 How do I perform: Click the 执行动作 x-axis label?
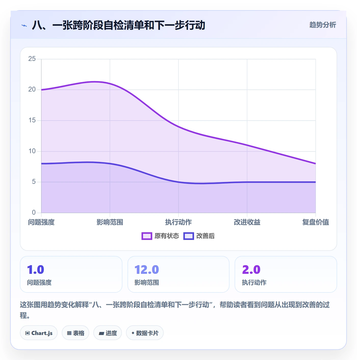(x=178, y=222)
